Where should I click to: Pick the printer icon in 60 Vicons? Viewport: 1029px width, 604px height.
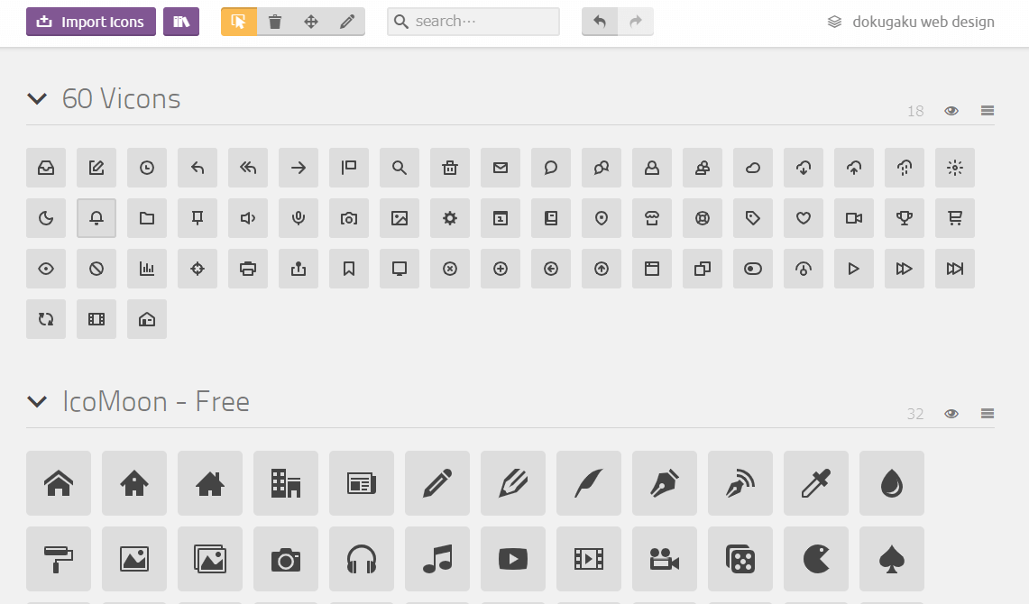pos(248,269)
